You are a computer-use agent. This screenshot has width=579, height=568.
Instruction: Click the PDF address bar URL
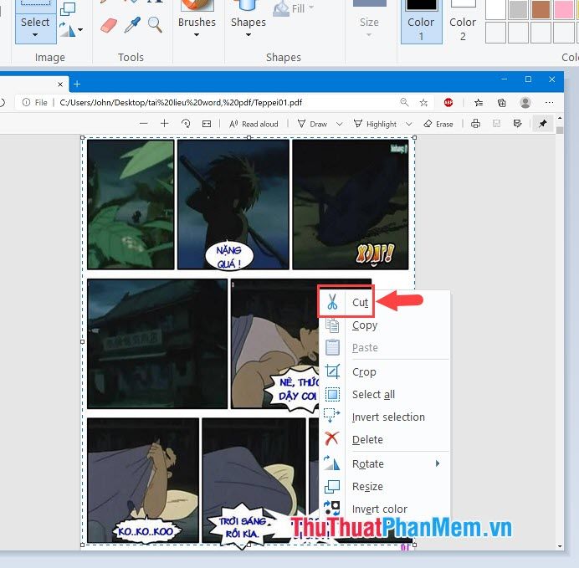[181, 103]
